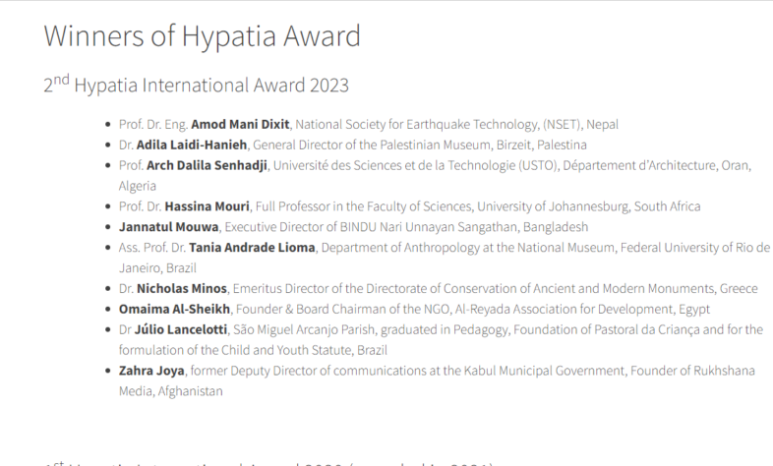Click the word 'Algeria'
This screenshot has width=773, height=466.
coord(138,186)
